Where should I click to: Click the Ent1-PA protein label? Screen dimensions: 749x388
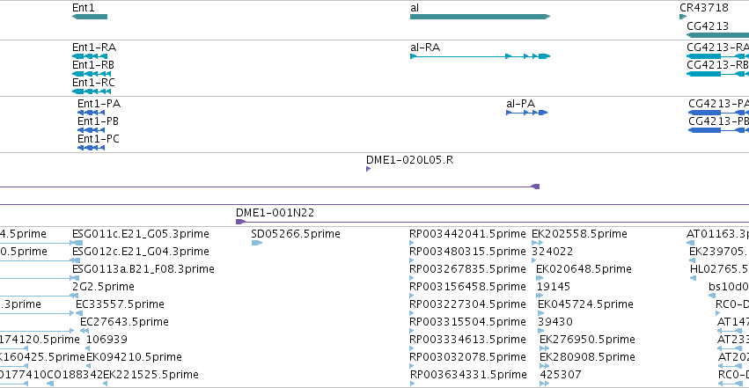tap(99, 104)
